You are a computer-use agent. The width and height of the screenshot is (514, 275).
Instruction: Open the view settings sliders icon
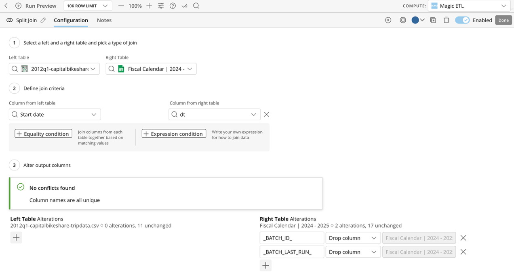[161, 6]
